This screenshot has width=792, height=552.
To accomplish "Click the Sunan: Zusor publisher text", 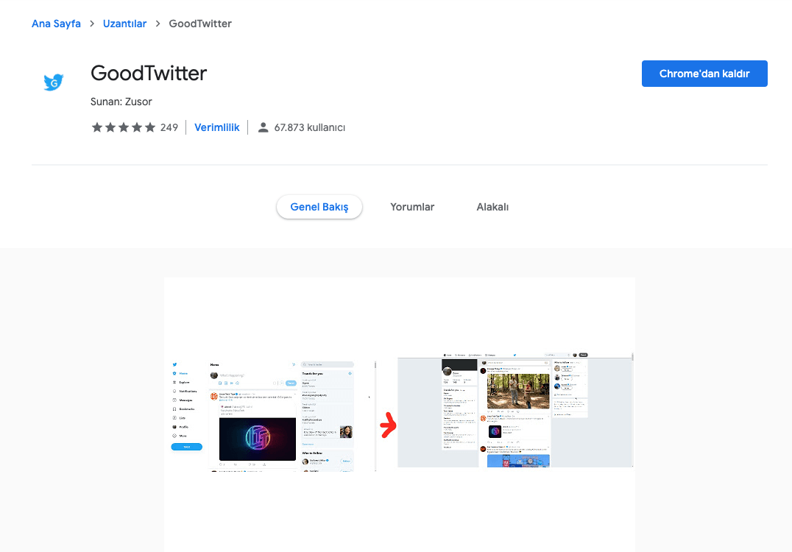I will (x=121, y=102).
